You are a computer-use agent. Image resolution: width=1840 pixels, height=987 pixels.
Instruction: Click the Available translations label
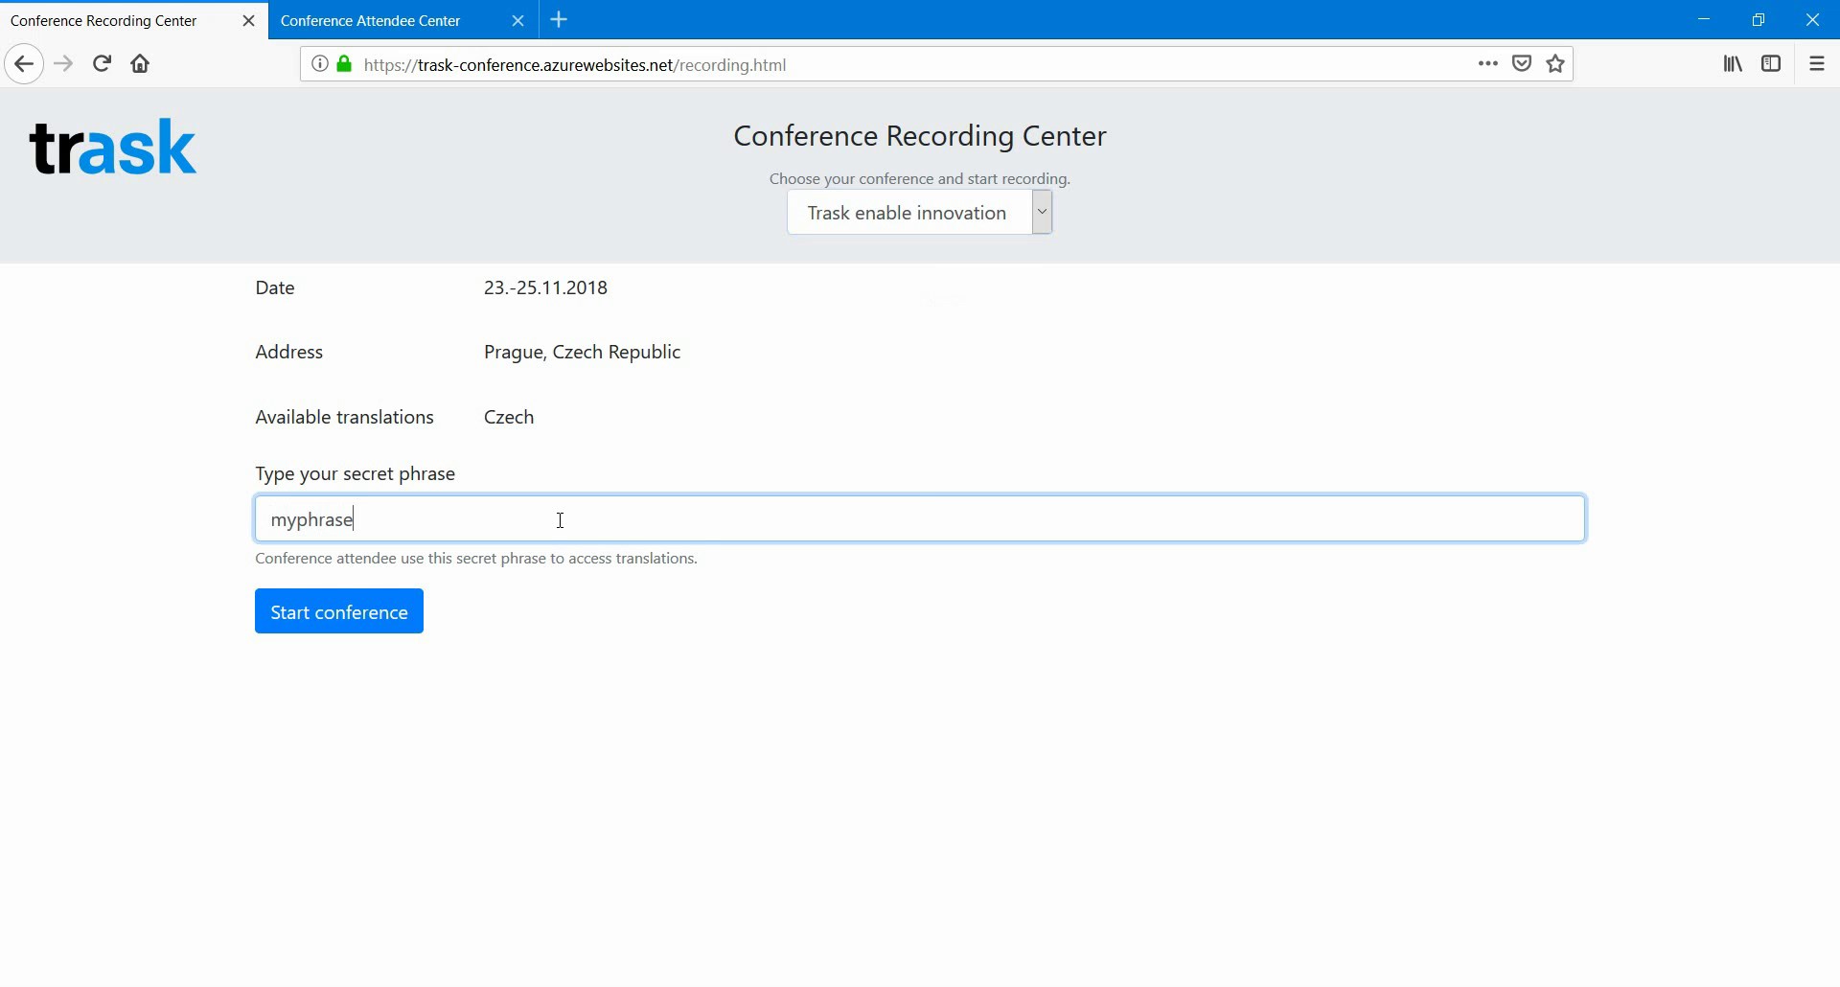[345, 418]
